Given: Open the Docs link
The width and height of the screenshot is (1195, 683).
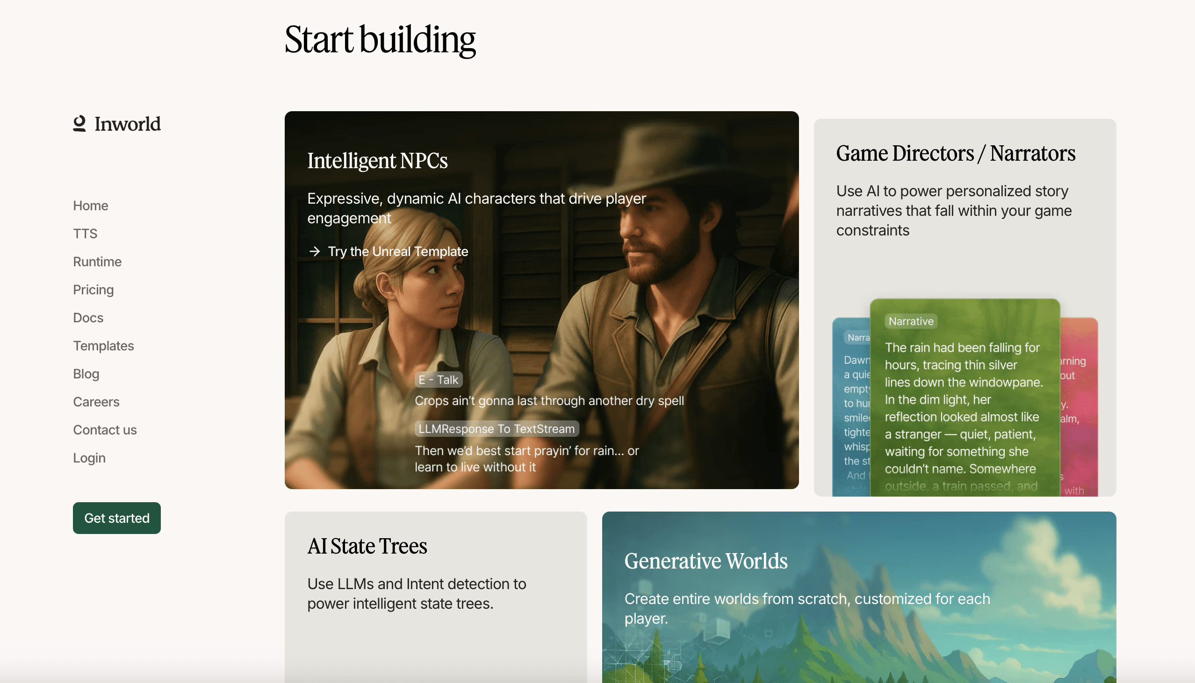Looking at the screenshot, I should (x=88, y=318).
